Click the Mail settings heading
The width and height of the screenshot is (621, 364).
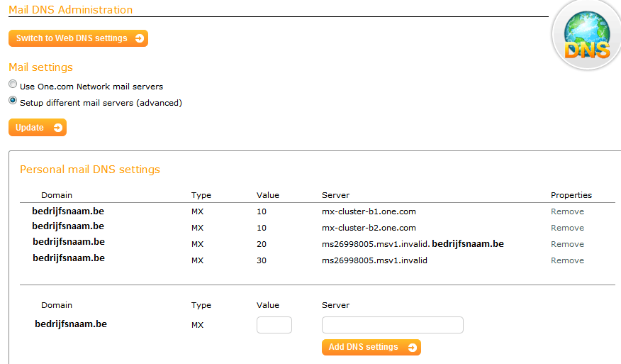[40, 67]
